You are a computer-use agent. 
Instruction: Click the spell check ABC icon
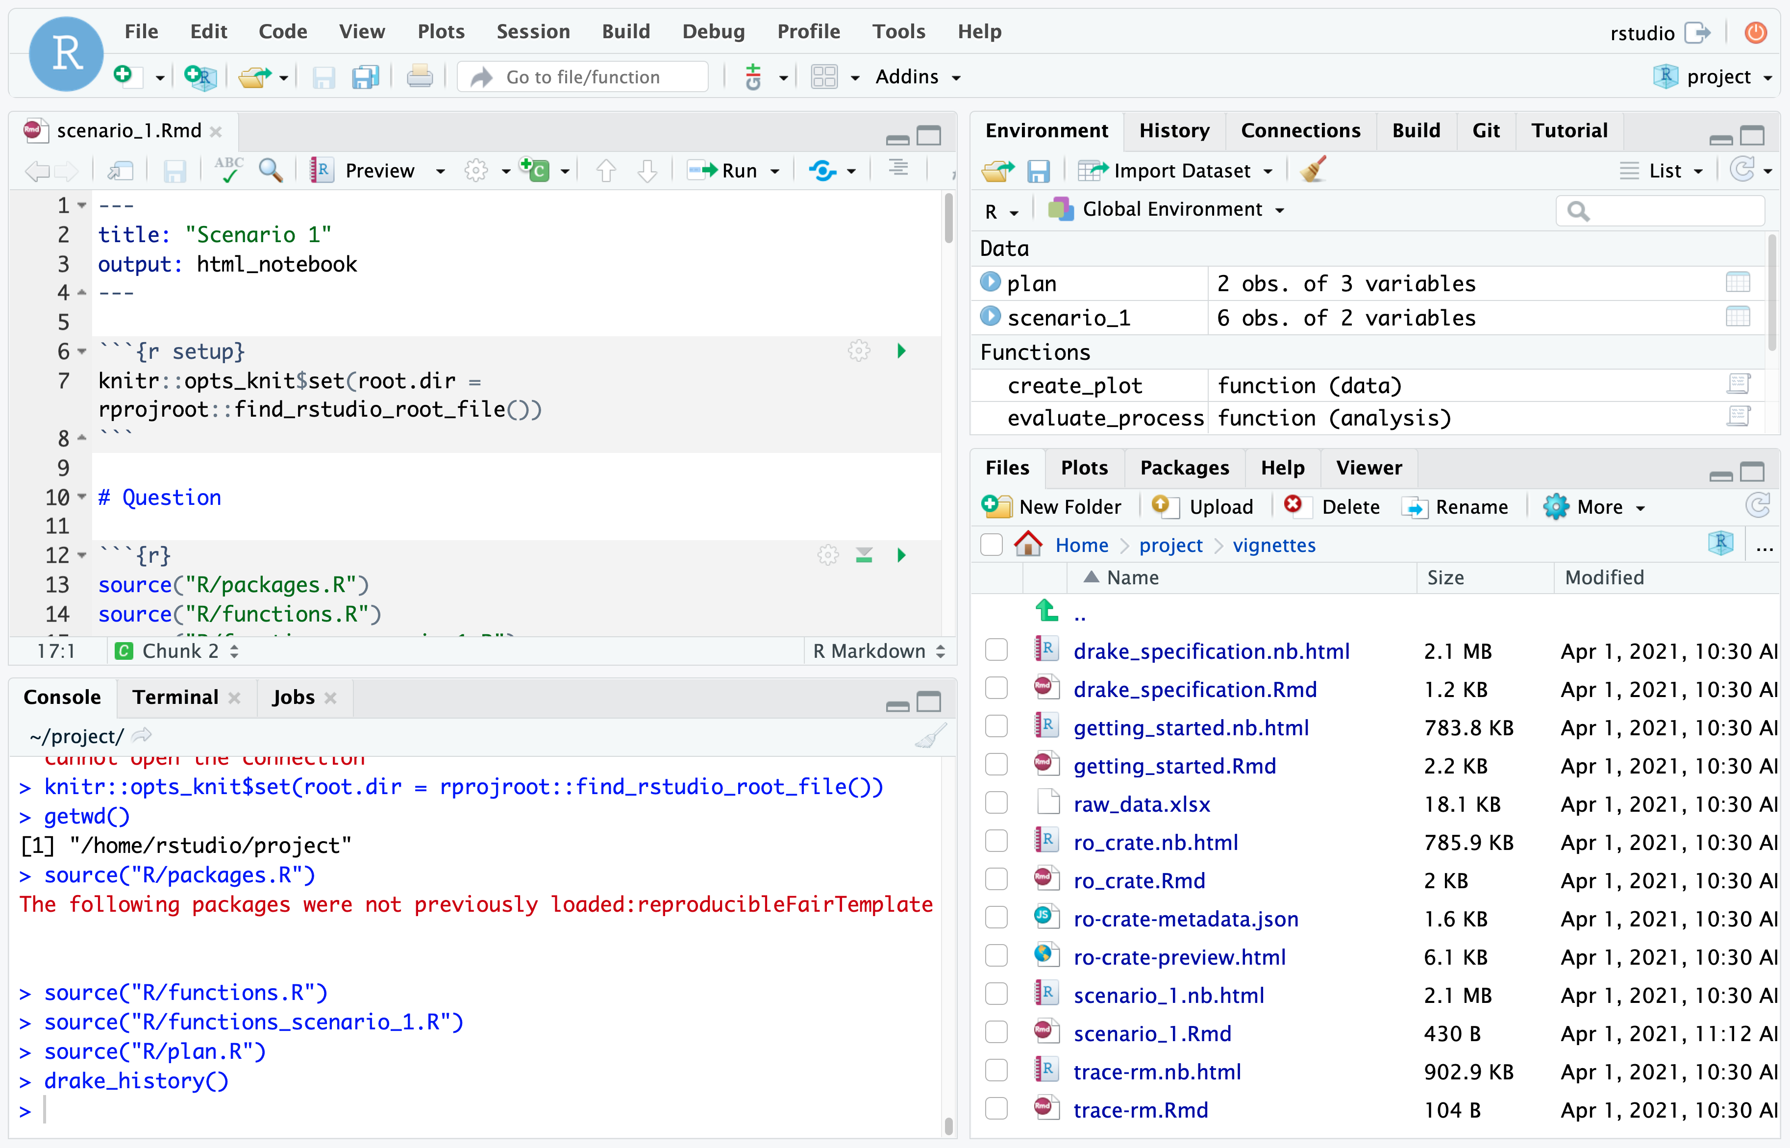tap(228, 170)
